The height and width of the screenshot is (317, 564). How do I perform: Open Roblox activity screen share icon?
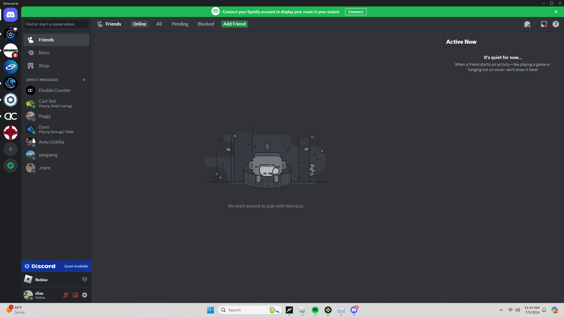coord(85,280)
